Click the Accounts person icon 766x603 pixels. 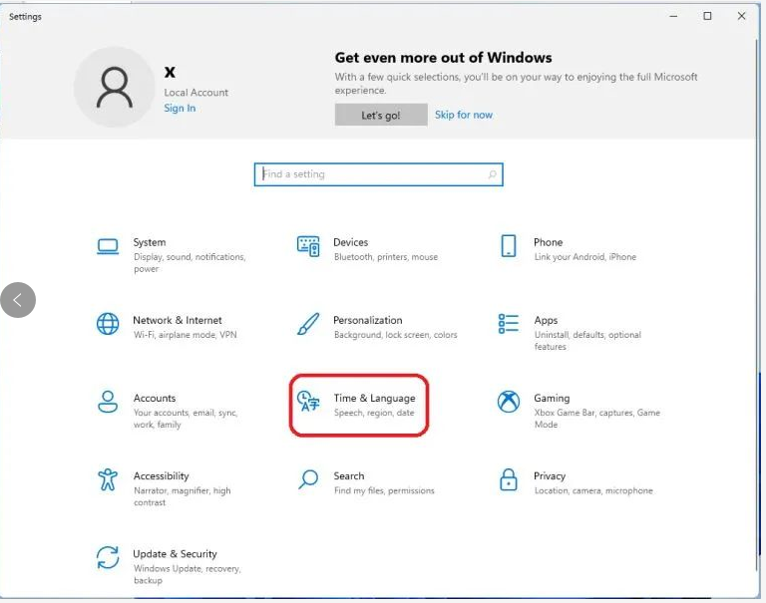tap(108, 402)
